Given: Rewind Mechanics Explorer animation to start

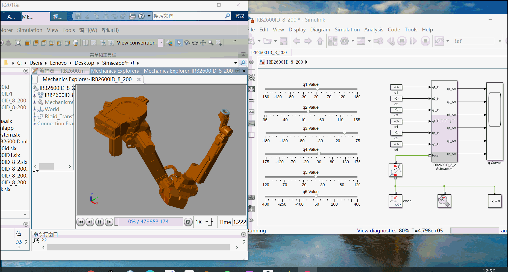Looking at the screenshot, I should coord(81,222).
